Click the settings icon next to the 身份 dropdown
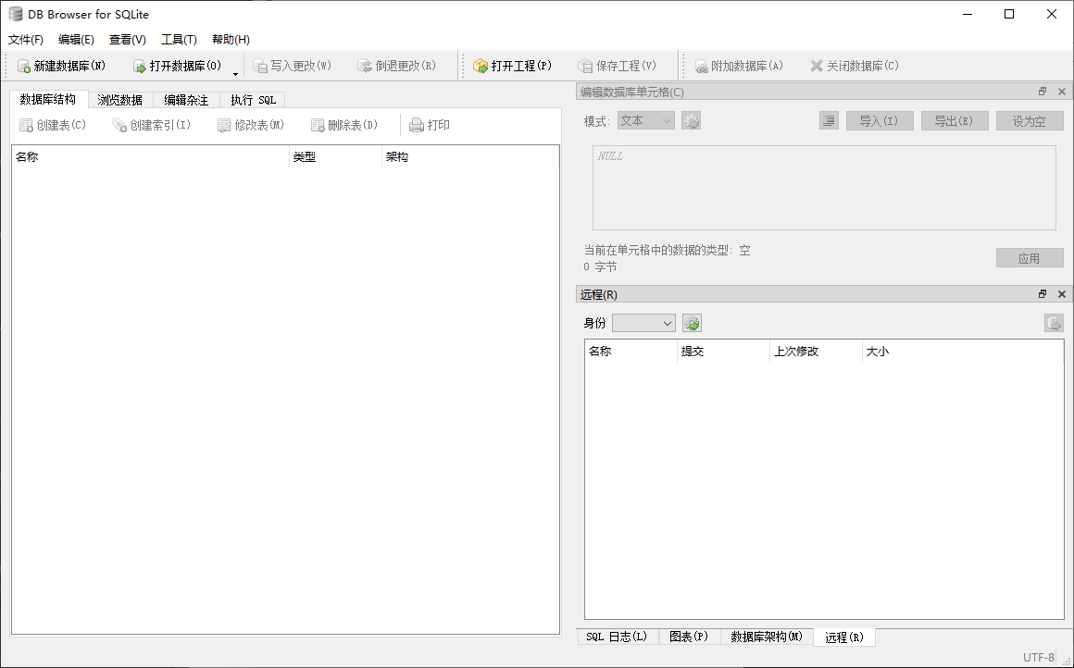This screenshot has height=668, width=1074. pyautogui.click(x=692, y=323)
